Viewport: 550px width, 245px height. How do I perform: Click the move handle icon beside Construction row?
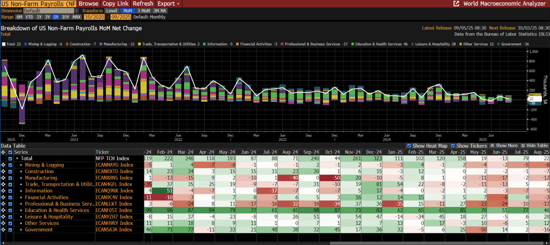(x=3, y=171)
